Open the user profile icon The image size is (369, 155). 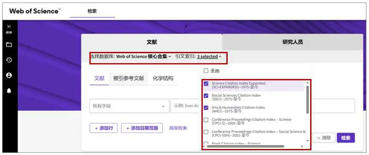(9, 76)
